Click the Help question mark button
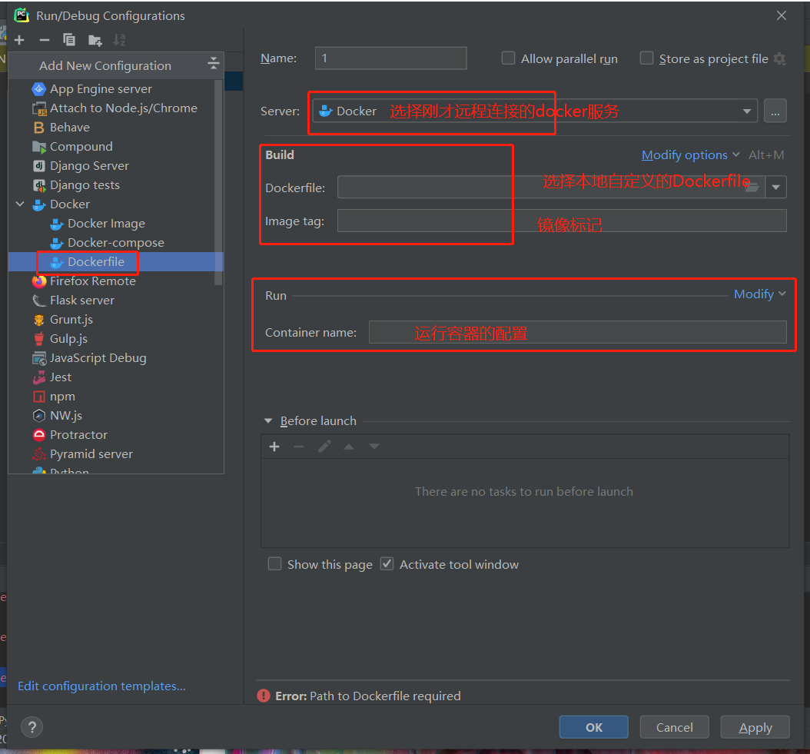 coord(32,727)
